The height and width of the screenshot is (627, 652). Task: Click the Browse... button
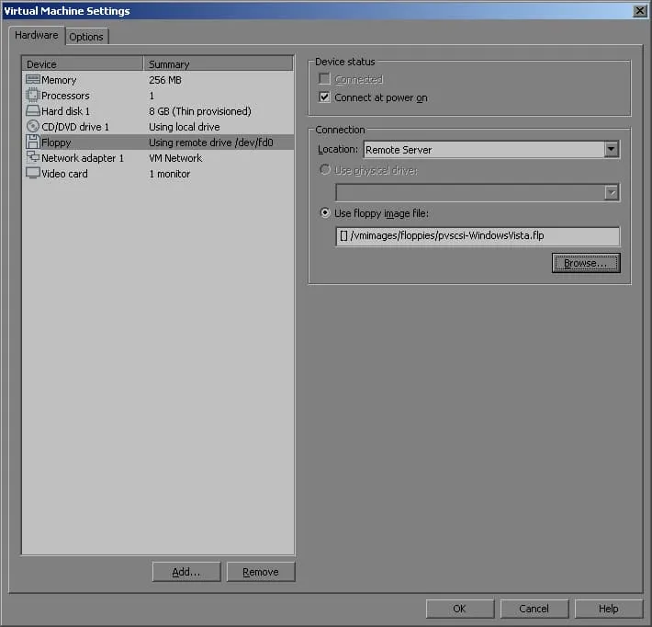pos(586,263)
